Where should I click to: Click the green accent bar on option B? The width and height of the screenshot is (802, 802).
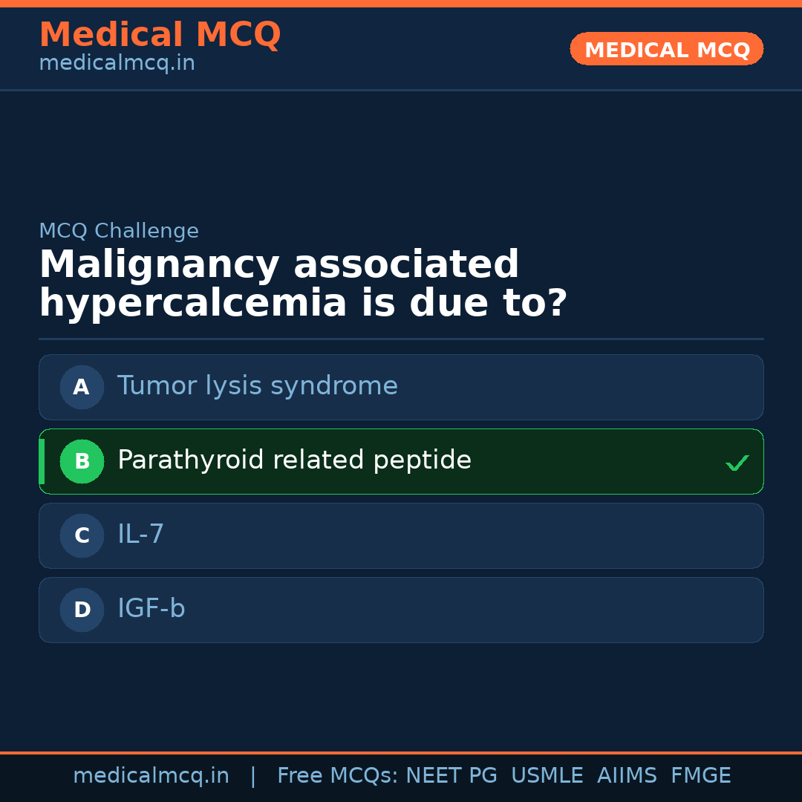pyautogui.click(x=42, y=461)
